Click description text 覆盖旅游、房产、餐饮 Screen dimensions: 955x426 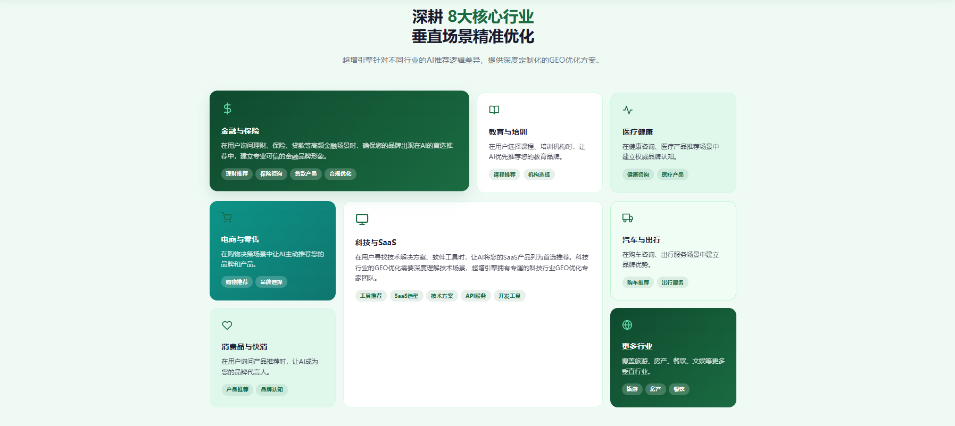tap(674, 366)
